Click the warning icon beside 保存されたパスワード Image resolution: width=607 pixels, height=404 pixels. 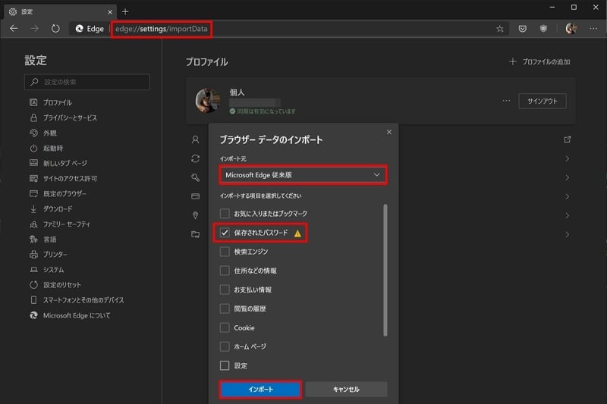point(297,233)
